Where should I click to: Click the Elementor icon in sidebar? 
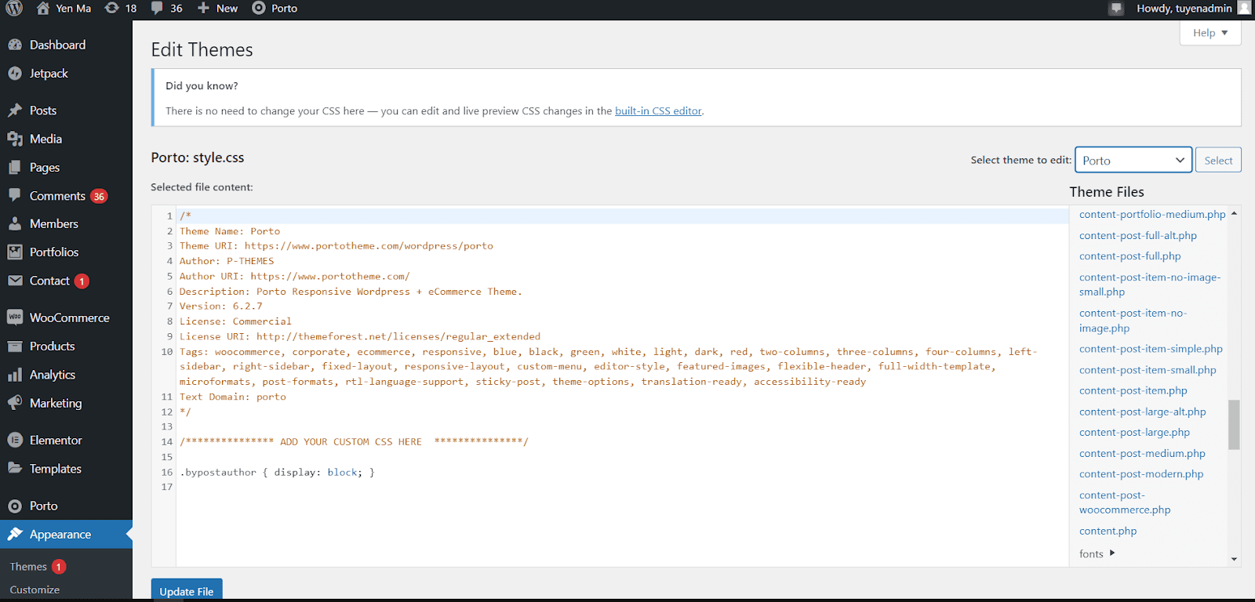point(15,441)
